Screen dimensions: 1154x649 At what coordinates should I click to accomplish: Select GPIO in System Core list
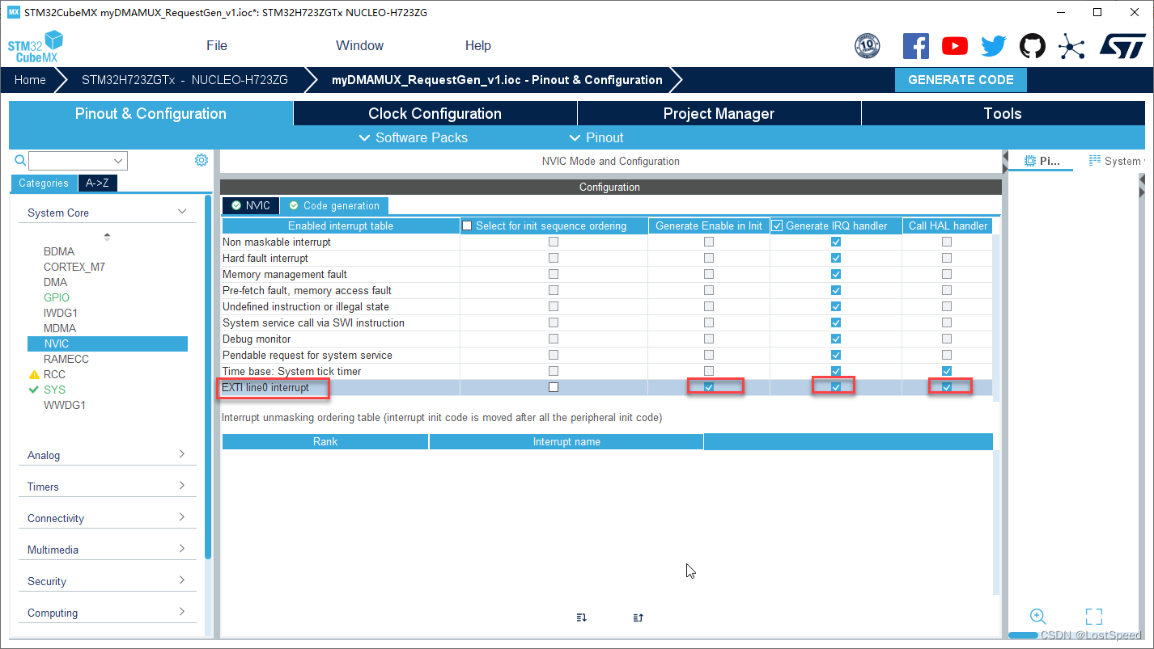[57, 297]
